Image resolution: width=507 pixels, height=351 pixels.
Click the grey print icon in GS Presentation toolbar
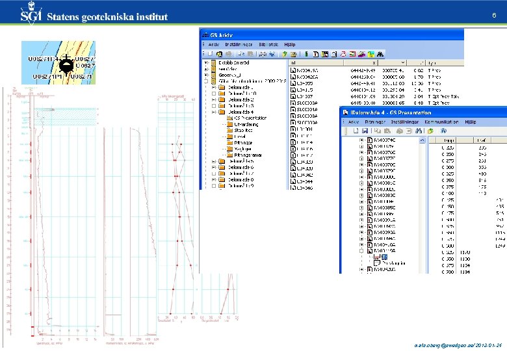click(400, 131)
